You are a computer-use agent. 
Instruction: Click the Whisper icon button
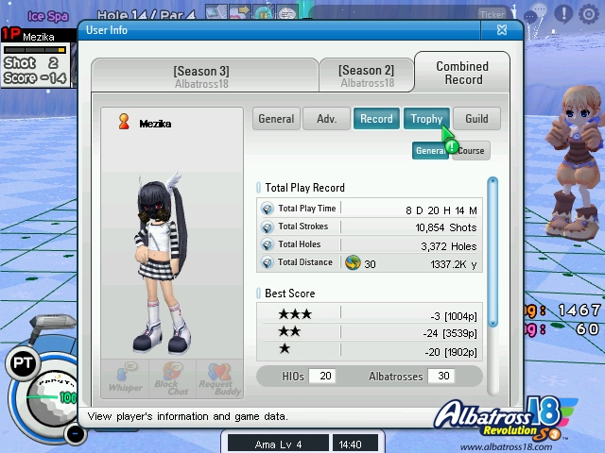125,377
